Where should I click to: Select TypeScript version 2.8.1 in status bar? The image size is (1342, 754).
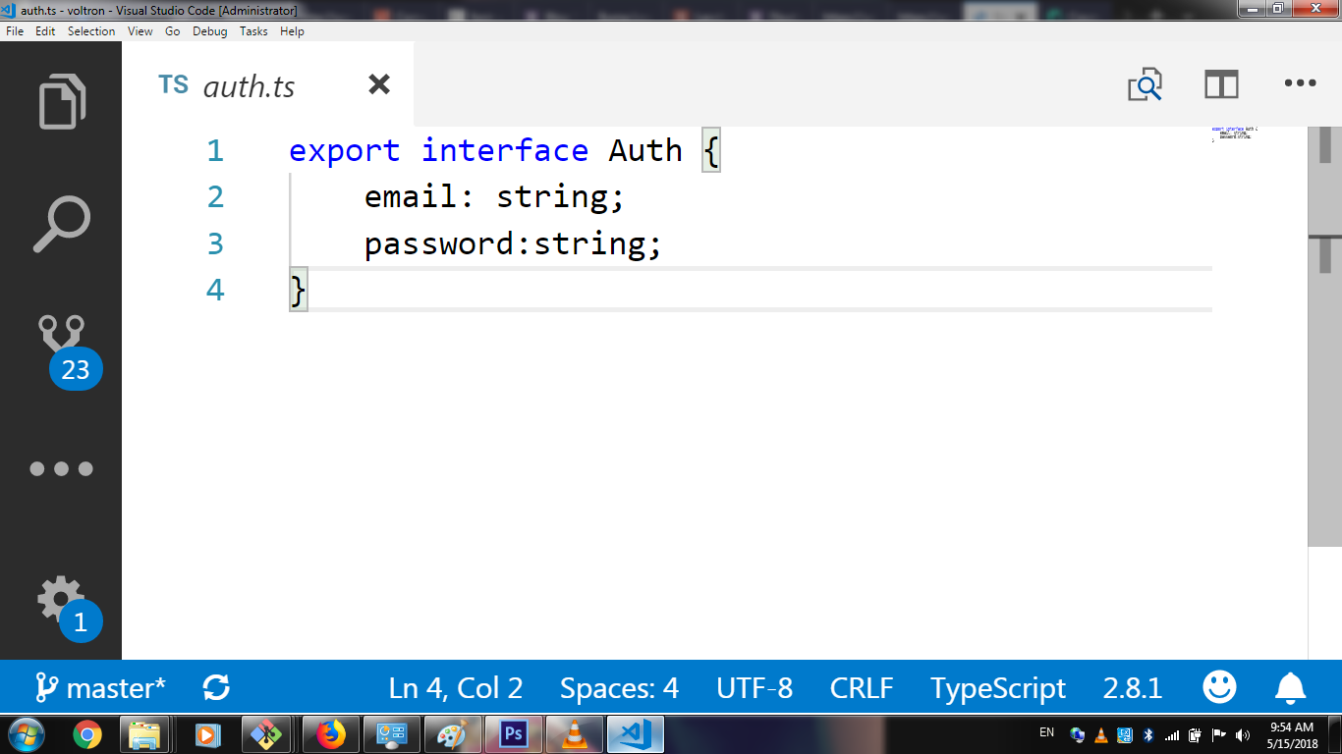1133,688
